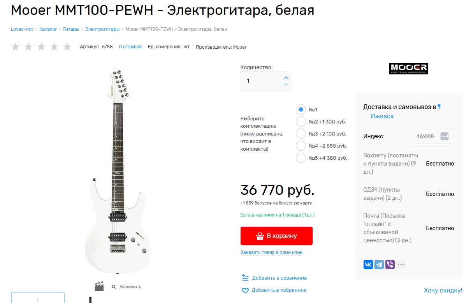Open Заказать товар в один клик link
Image resolution: width=471 pixels, height=303 pixels.
pyautogui.click(x=271, y=252)
